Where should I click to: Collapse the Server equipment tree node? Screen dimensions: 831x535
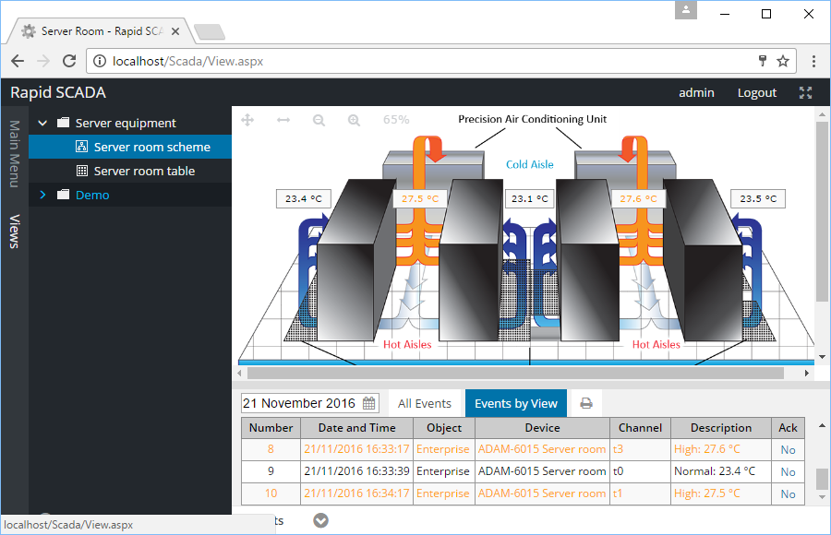click(42, 122)
